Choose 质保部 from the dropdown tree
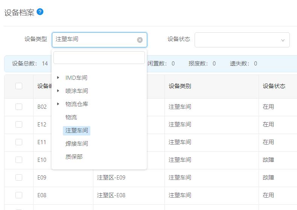297x210 pixels. tap(74, 157)
